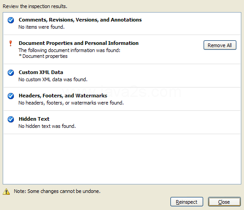This screenshot has width=244, height=210.
Task: Remove all document properties
Action: click(x=220, y=45)
